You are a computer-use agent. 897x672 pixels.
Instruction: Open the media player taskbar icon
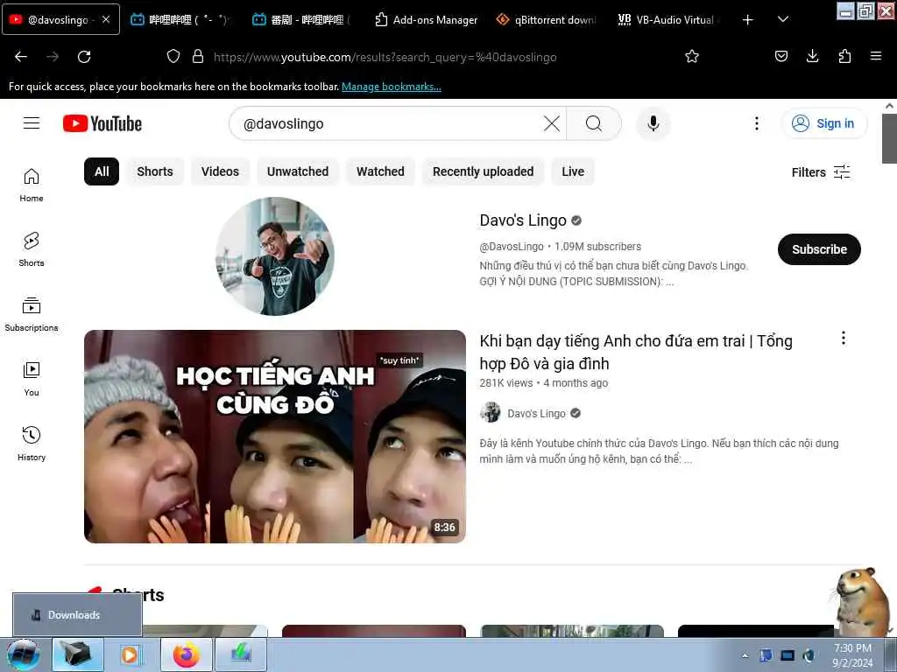coord(131,654)
